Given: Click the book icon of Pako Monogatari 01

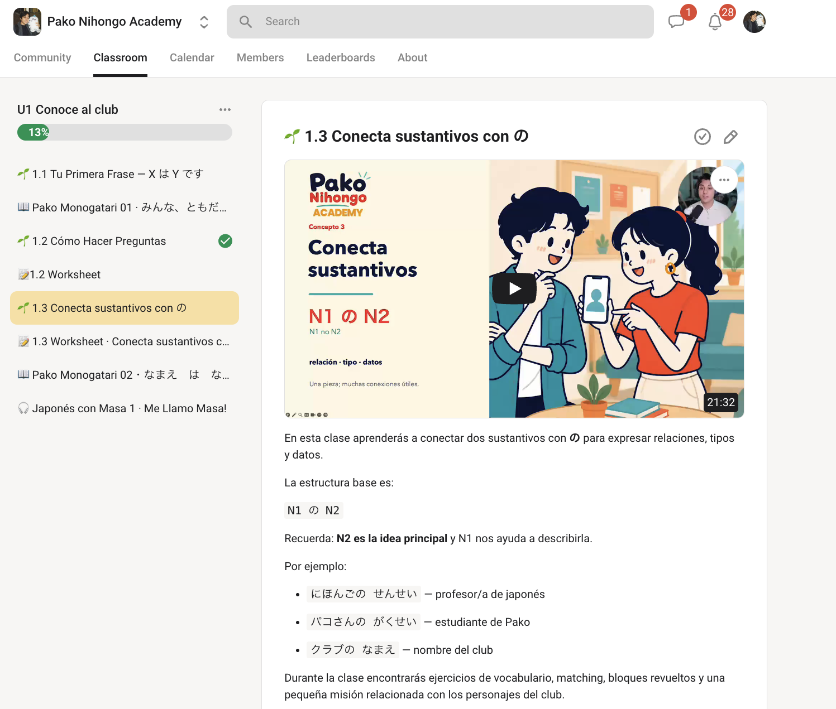Looking at the screenshot, I should click(x=23, y=208).
